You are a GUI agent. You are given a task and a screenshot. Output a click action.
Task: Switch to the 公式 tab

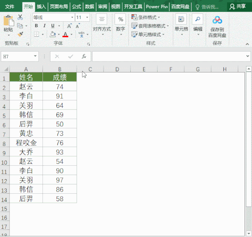click(x=76, y=7)
